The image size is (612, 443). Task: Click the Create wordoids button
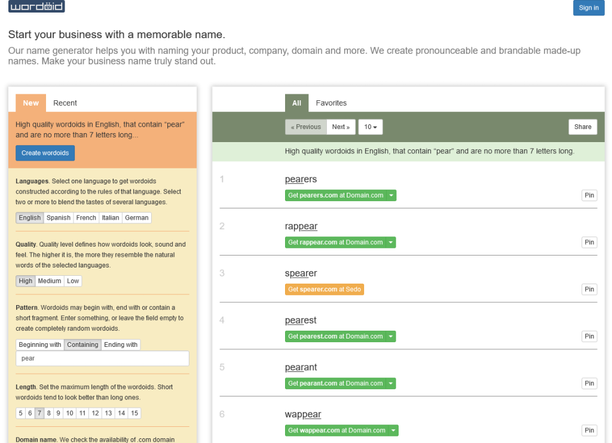(x=45, y=153)
